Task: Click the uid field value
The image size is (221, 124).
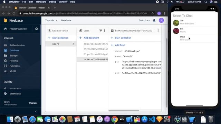Action: click(x=141, y=73)
